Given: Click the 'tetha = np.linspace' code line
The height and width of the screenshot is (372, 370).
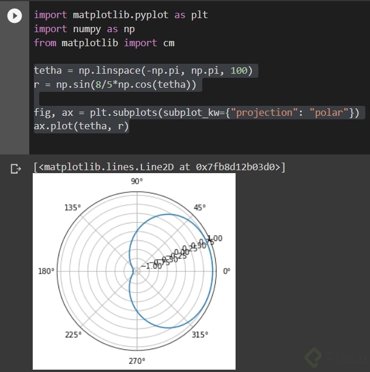Looking at the screenshot, I should coord(143,70).
